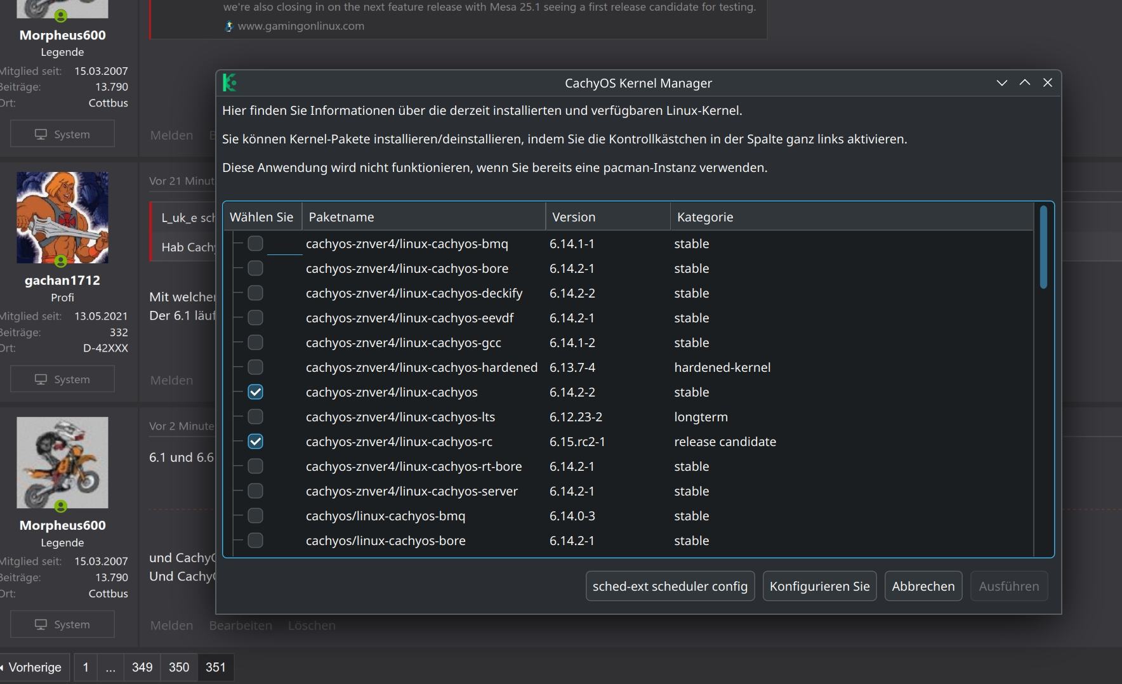Click Melden in the topmost post

click(x=171, y=135)
